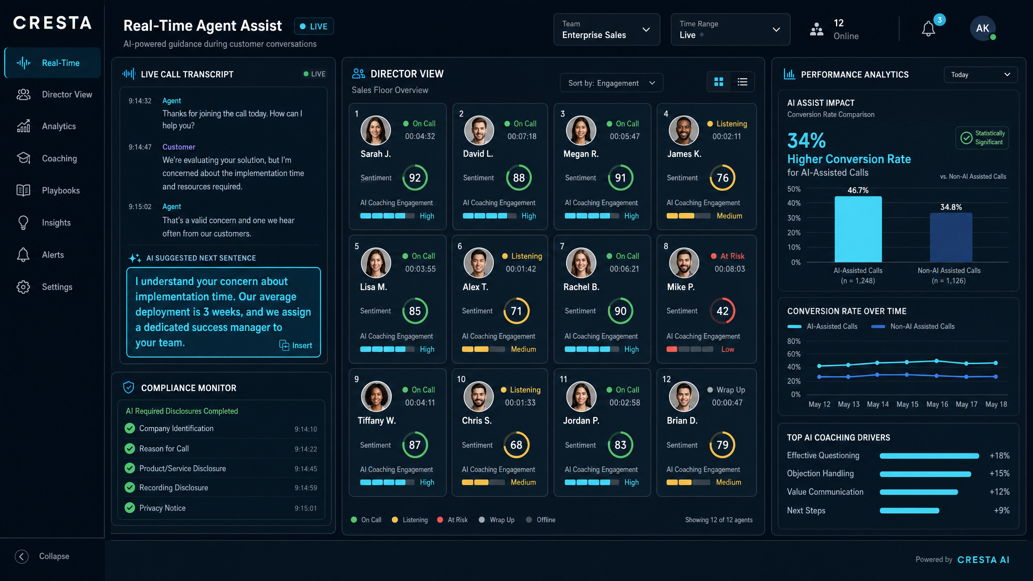Screen dimensions: 1033x581
Task: Click the Statistically Significant checkmark badge
Action: point(982,138)
